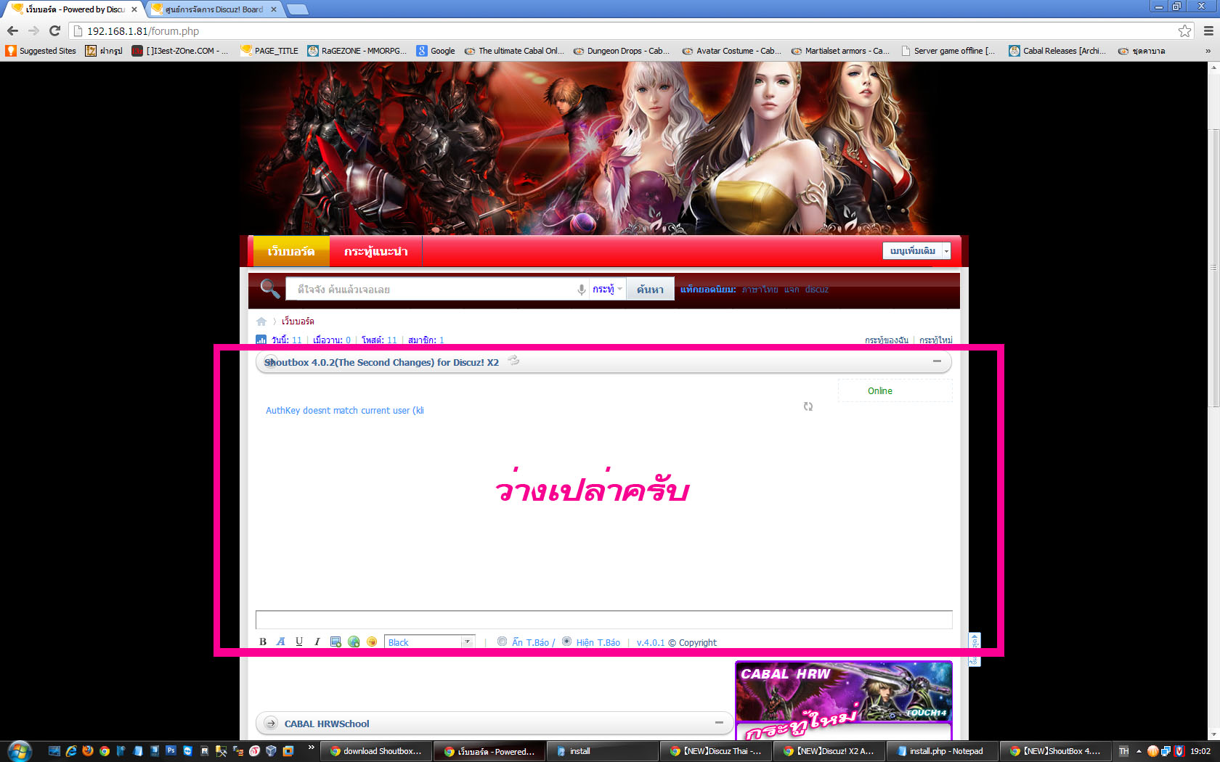Click the CABAL HRW banner image
Viewport: 1220px width, 762px height.
tap(843, 691)
